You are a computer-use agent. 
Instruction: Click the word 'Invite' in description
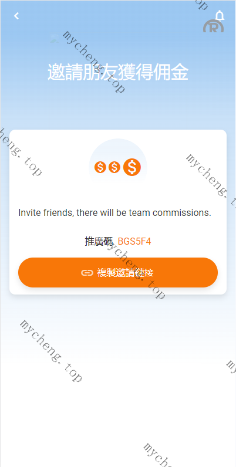26,213
